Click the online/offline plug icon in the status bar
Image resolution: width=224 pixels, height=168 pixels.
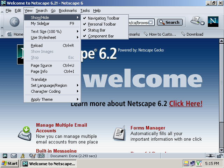click(x=210, y=156)
